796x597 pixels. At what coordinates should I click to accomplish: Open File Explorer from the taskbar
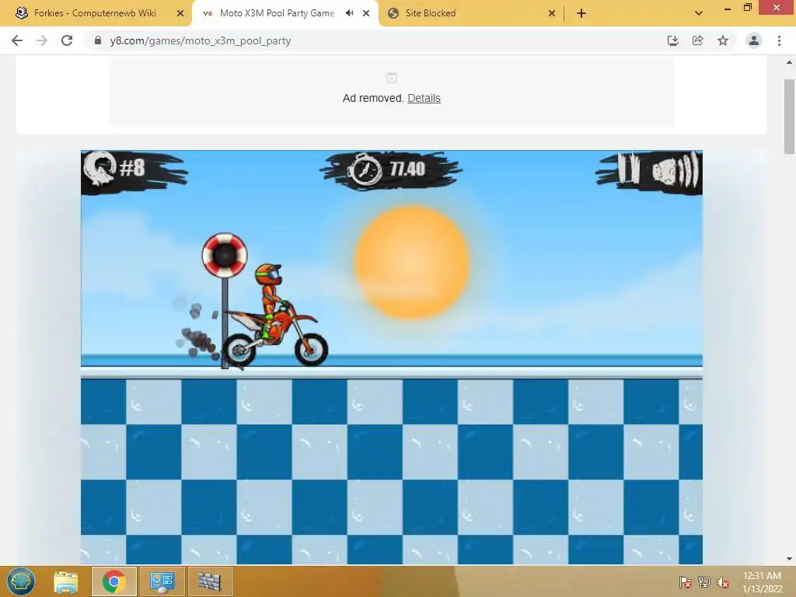point(66,581)
